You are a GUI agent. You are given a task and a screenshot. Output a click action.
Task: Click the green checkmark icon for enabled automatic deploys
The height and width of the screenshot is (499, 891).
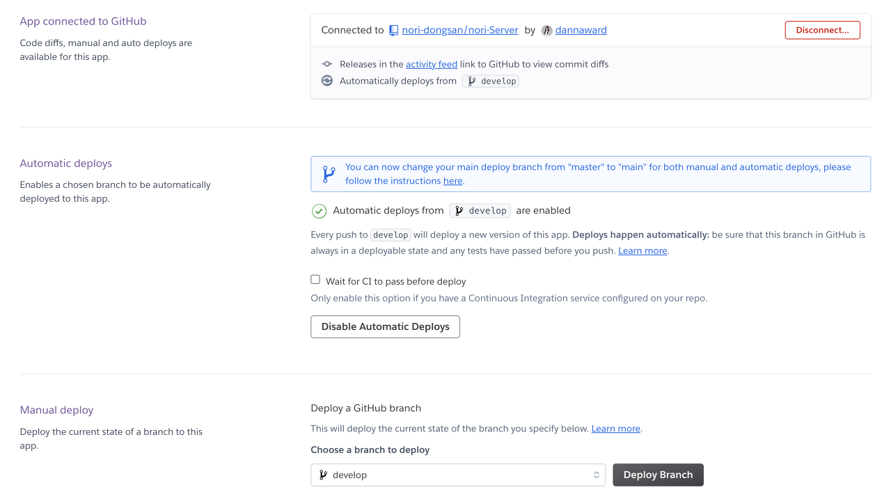click(319, 211)
